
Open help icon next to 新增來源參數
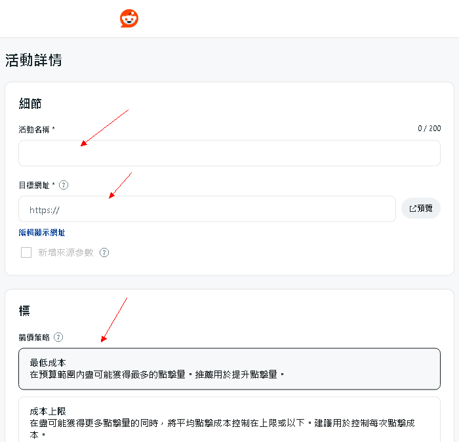click(104, 252)
